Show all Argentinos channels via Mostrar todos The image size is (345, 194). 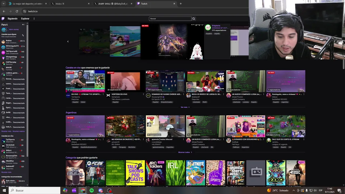[185, 152]
